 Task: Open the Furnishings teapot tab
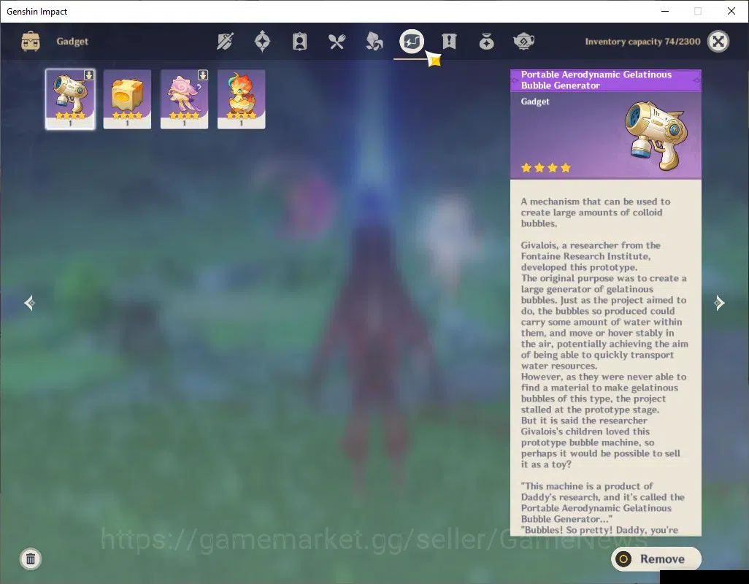coord(523,42)
